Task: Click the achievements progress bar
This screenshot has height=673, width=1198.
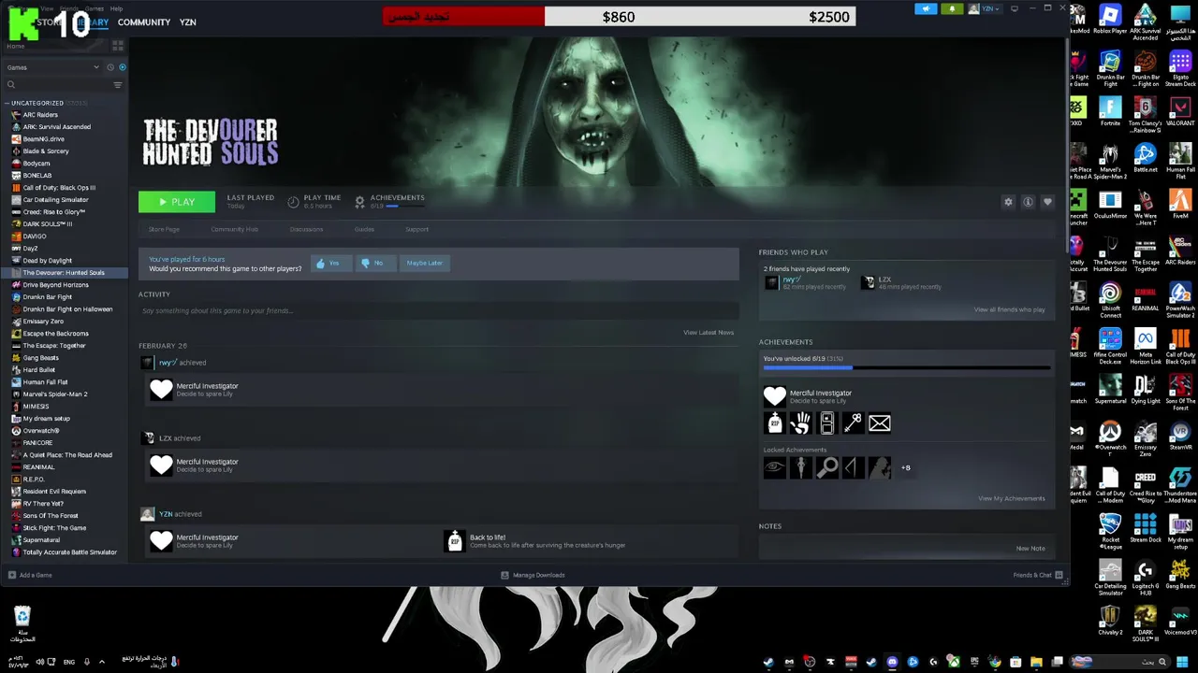Action: pos(906,367)
